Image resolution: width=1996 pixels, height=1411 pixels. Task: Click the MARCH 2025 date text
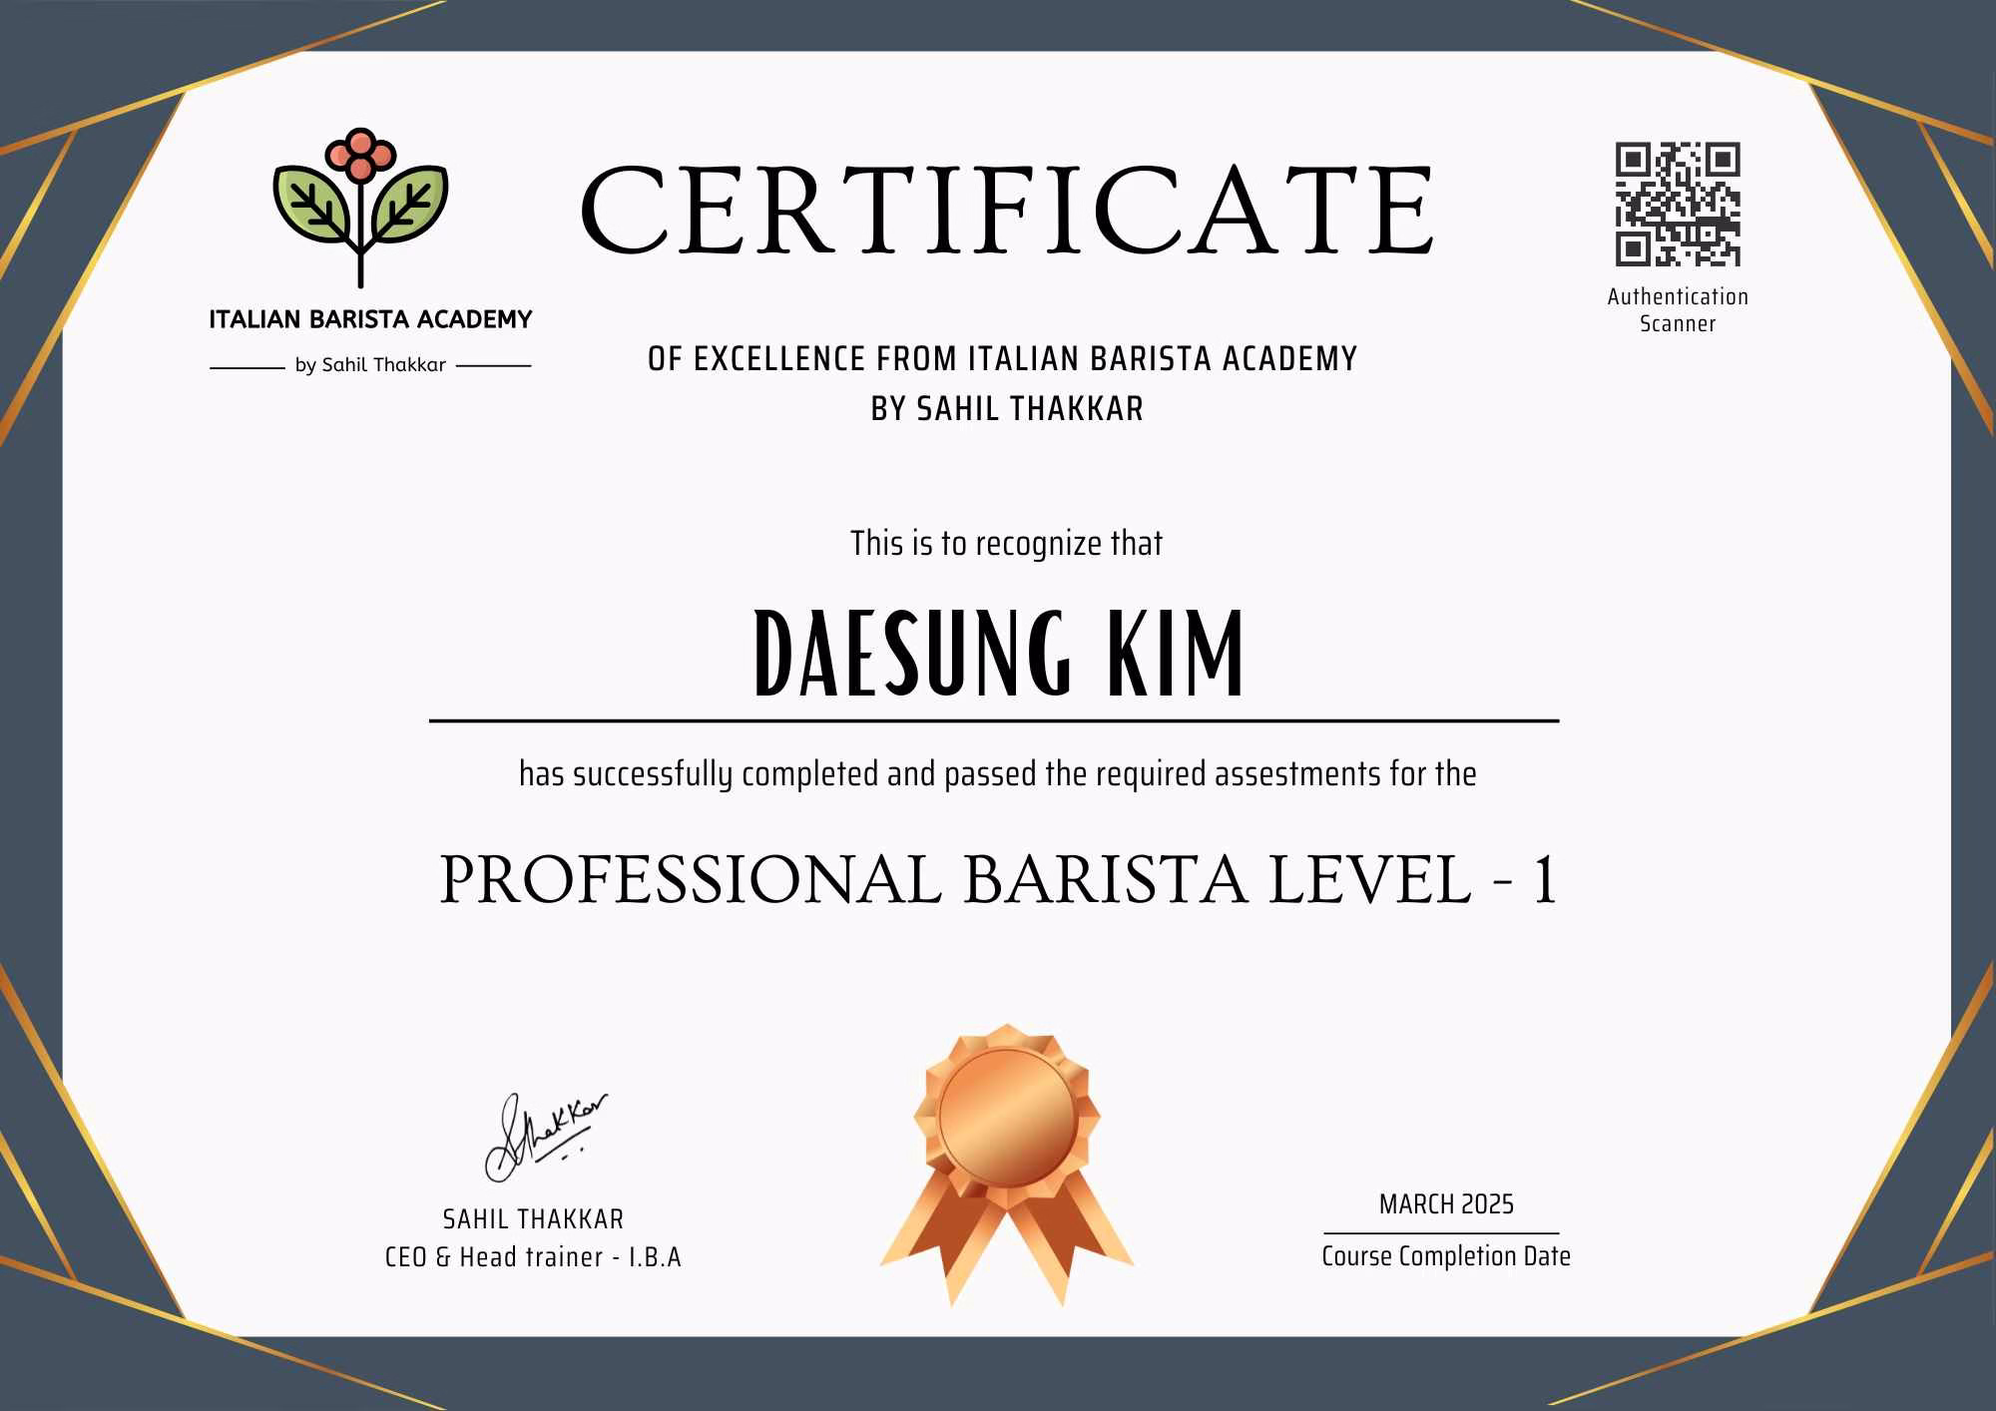tap(1446, 1204)
